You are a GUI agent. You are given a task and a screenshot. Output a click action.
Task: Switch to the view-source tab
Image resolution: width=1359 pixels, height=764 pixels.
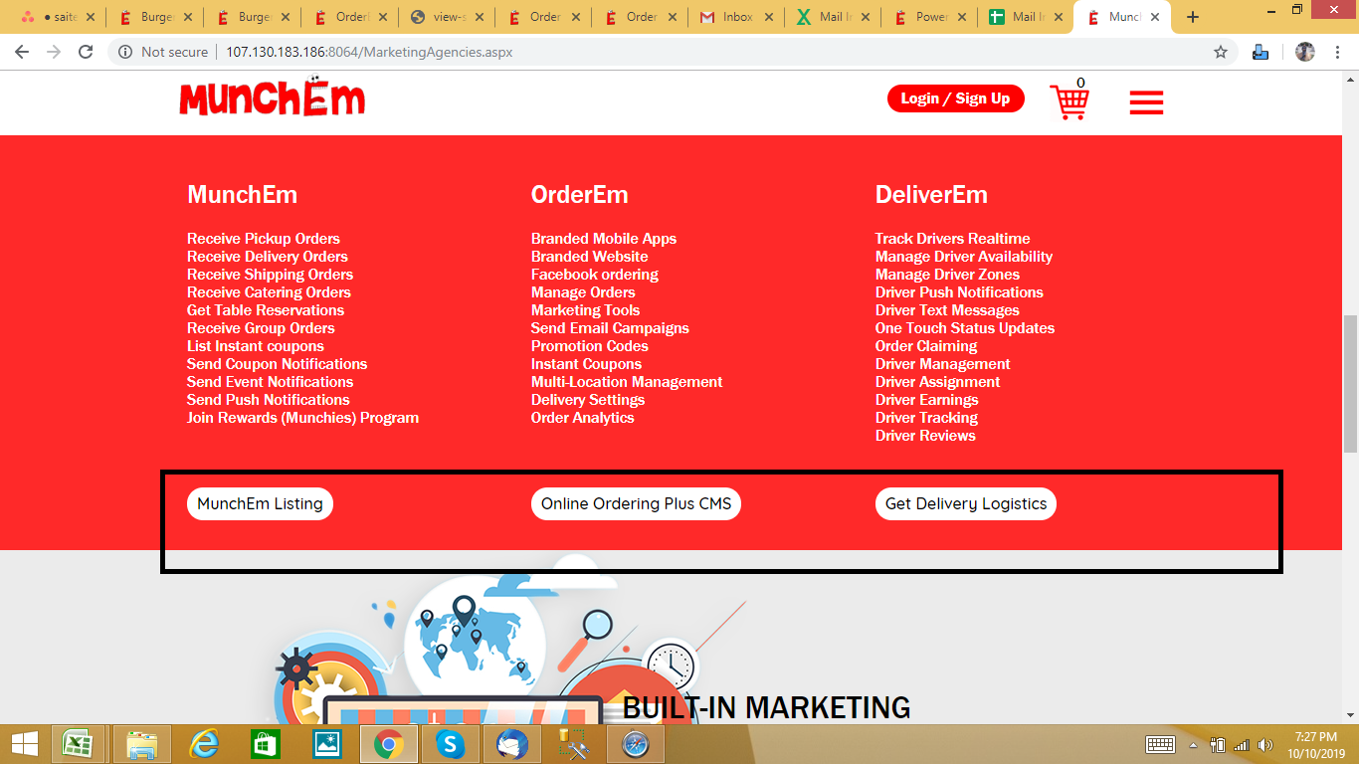pyautogui.click(x=440, y=17)
